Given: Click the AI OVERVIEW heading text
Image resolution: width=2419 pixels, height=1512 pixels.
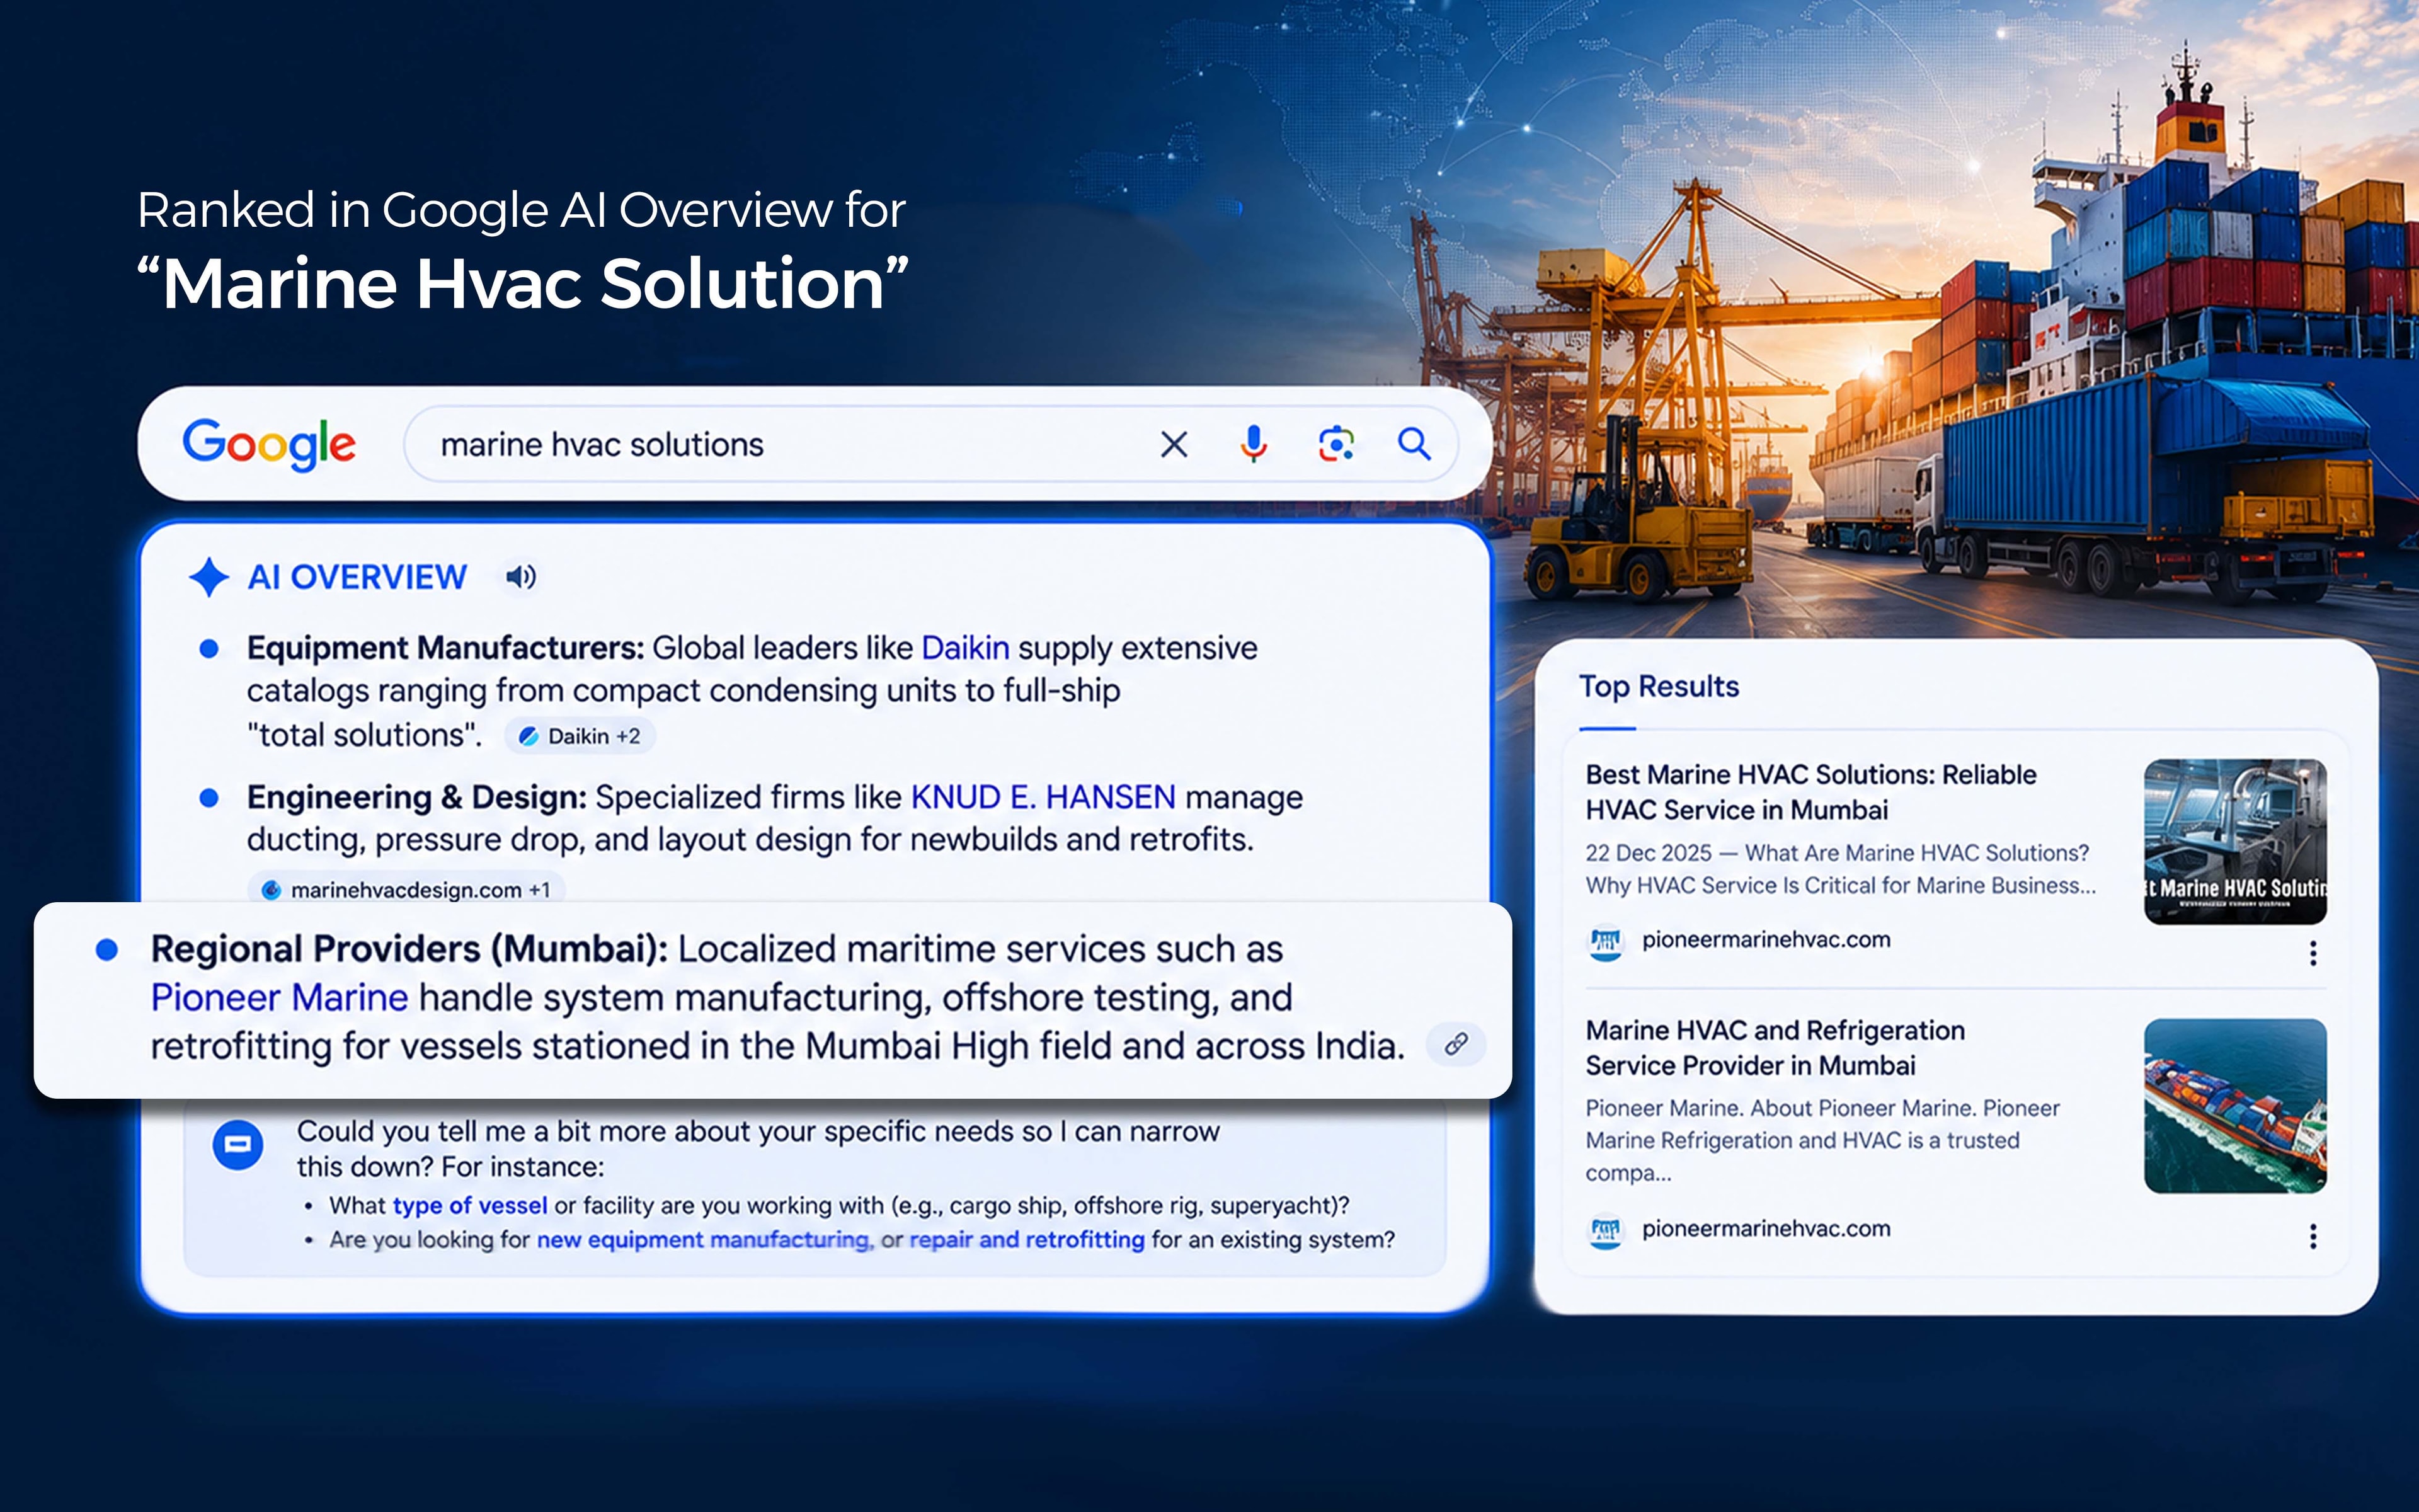Looking at the screenshot, I should coord(357,577).
